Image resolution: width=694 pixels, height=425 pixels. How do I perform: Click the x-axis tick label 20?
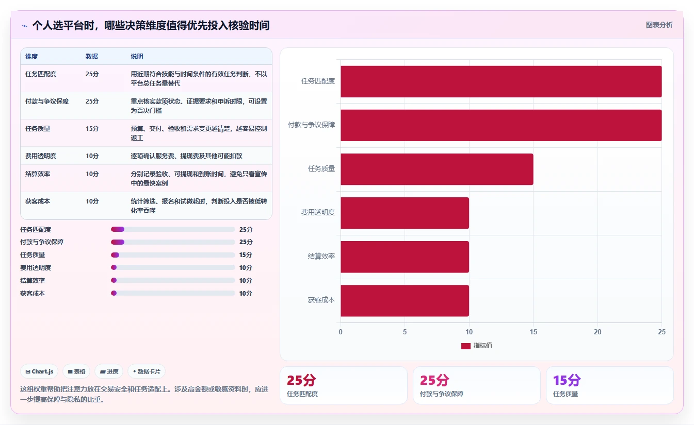click(x=598, y=332)
